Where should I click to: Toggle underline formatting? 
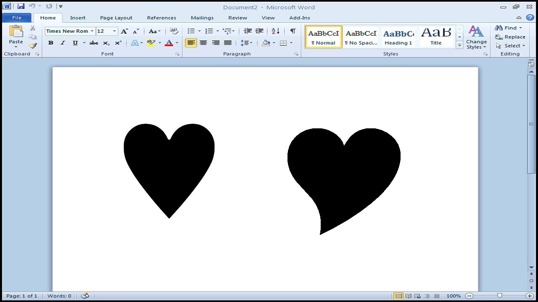click(x=74, y=42)
